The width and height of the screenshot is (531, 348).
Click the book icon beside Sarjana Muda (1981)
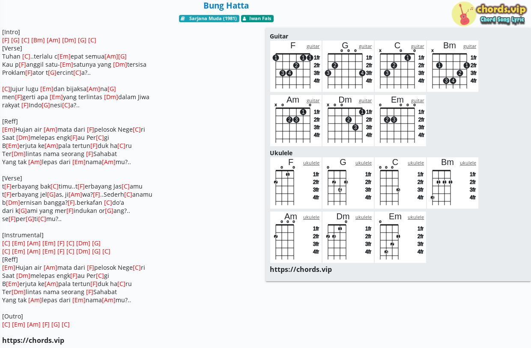point(183,18)
